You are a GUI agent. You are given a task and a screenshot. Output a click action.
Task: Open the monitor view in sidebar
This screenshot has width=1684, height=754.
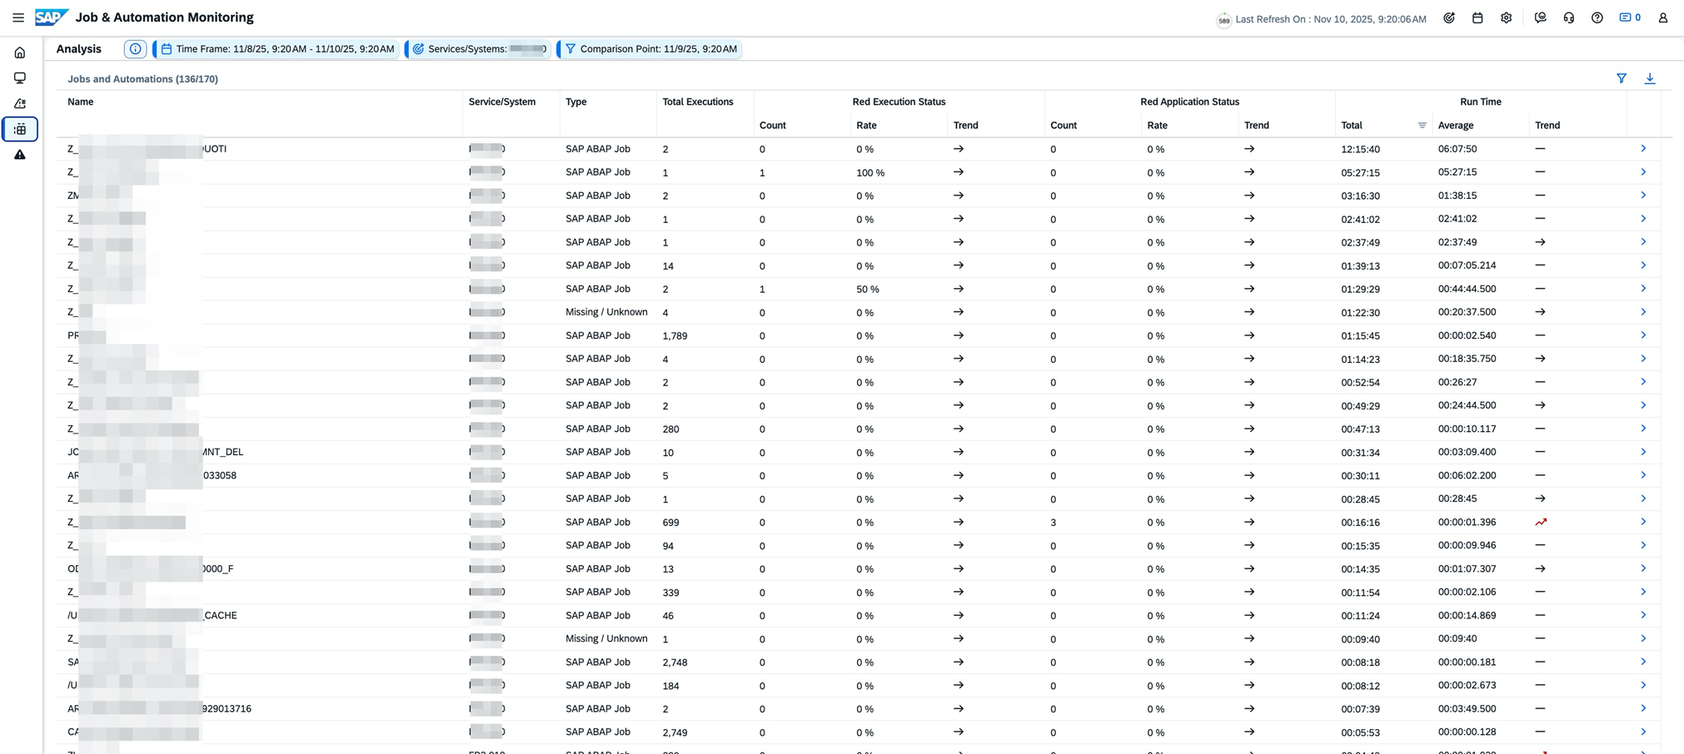[20, 78]
